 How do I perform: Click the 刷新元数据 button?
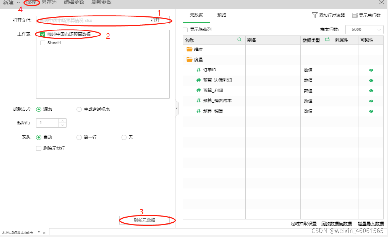tap(144, 220)
